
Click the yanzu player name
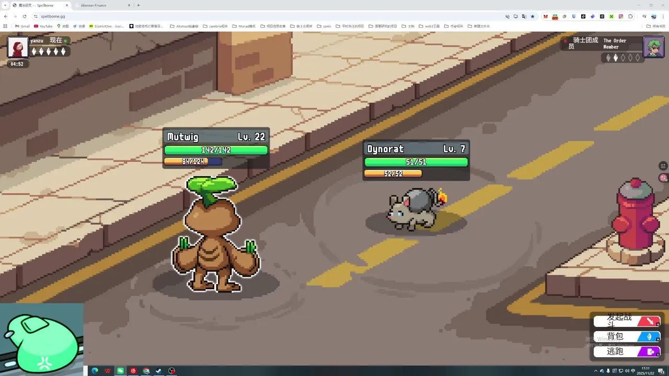click(x=37, y=41)
